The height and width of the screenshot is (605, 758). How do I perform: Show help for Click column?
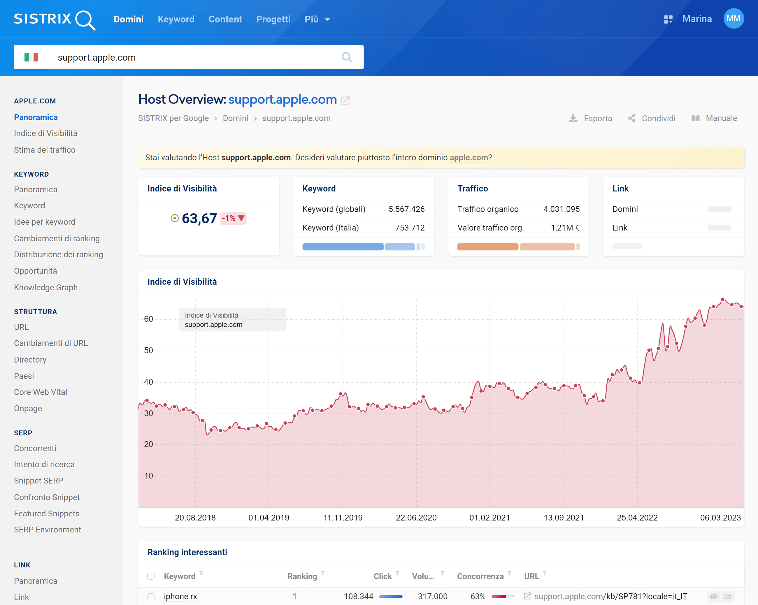(397, 573)
